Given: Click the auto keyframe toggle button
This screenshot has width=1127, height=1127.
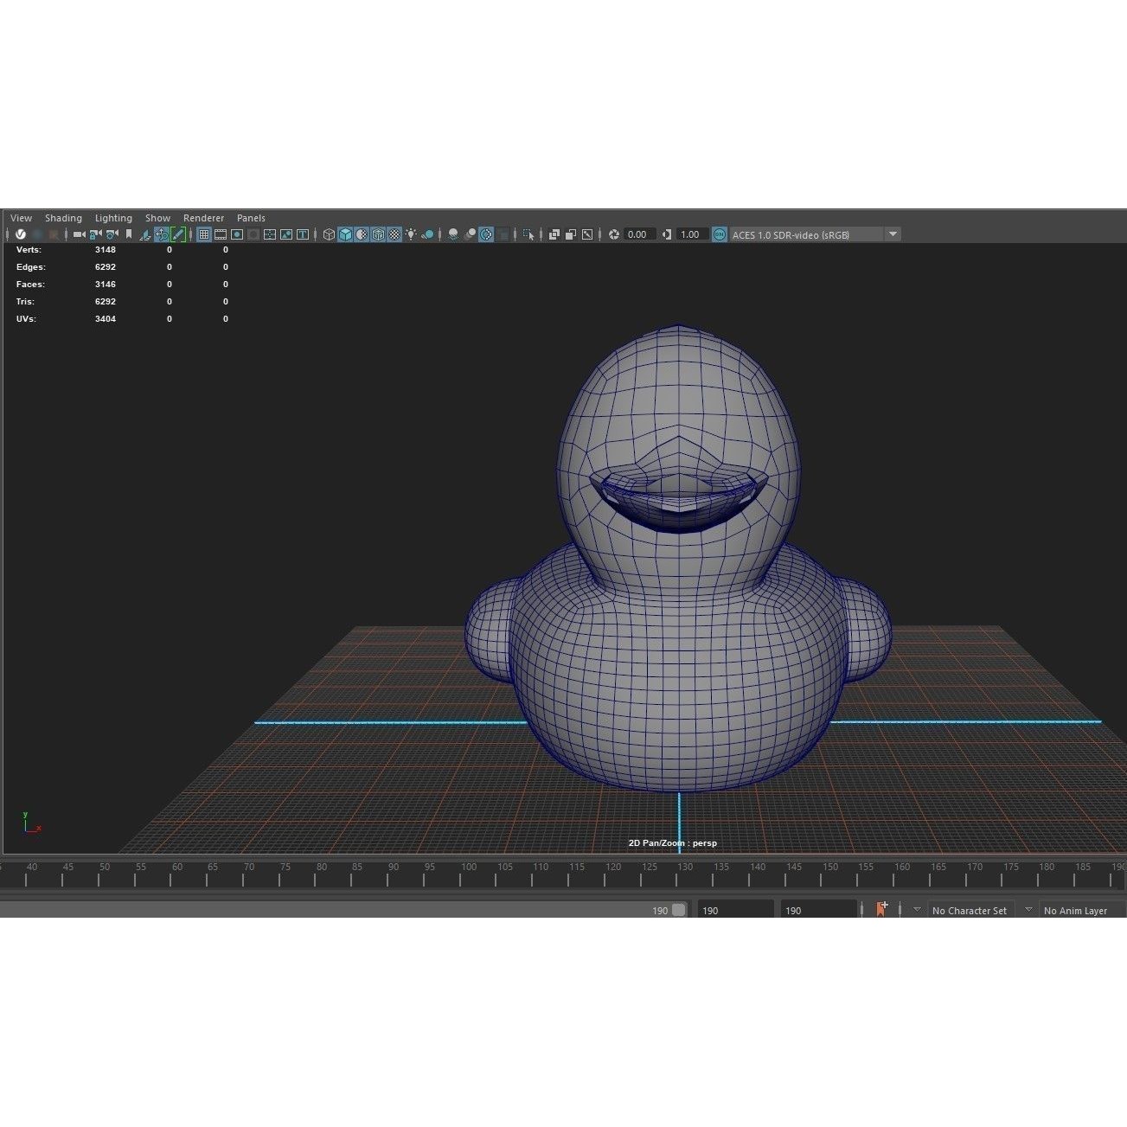Looking at the screenshot, I should pos(882,908).
